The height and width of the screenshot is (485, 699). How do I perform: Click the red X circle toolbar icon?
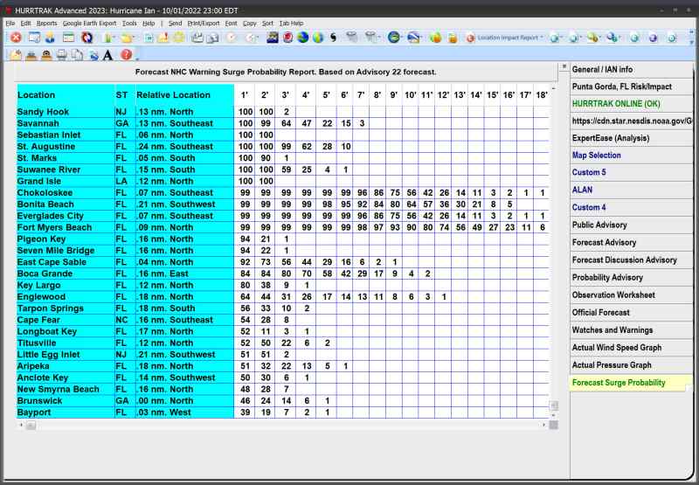click(16, 38)
